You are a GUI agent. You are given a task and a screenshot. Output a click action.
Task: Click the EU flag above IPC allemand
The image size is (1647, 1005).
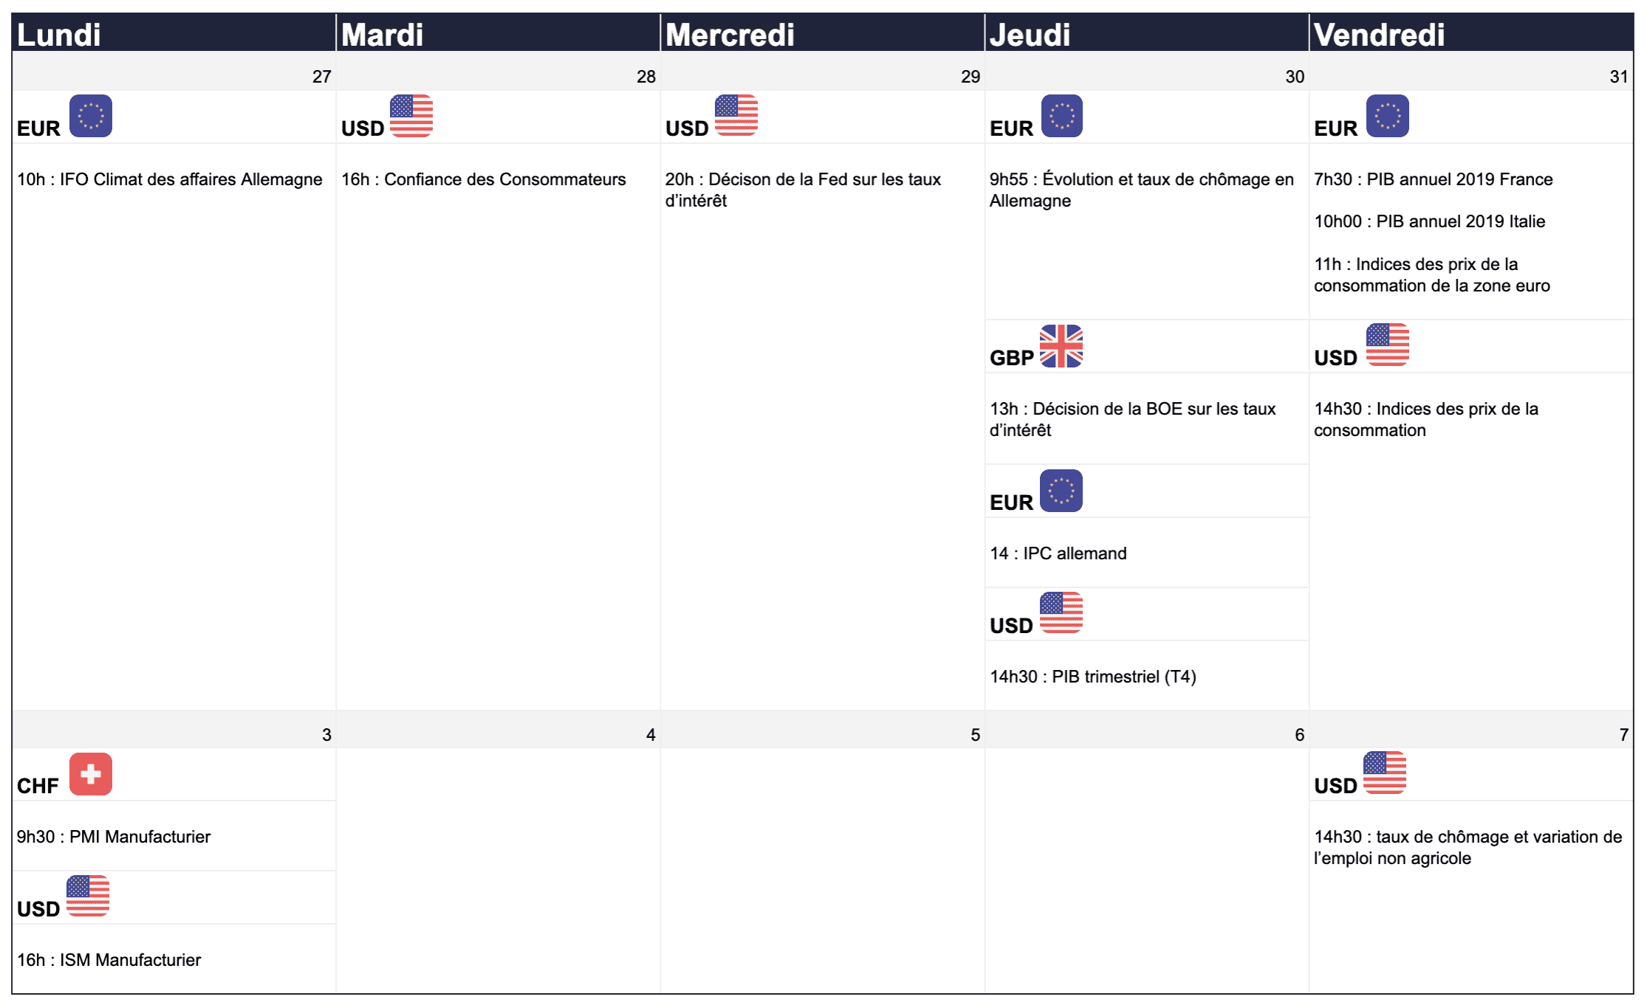coord(1061,491)
